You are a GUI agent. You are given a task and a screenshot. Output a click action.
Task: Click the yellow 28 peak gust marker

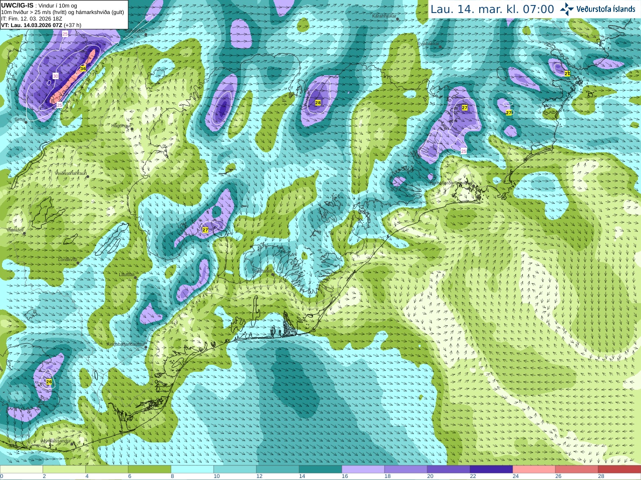click(318, 103)
